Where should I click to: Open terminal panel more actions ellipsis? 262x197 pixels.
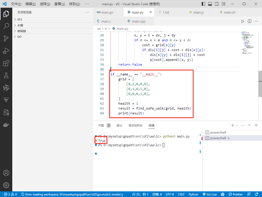pos(243,125)
